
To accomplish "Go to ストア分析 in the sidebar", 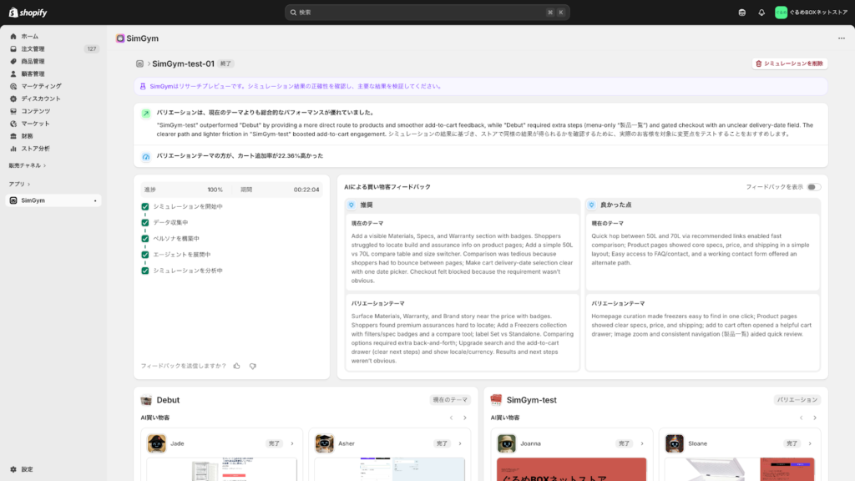I will 35,149.
